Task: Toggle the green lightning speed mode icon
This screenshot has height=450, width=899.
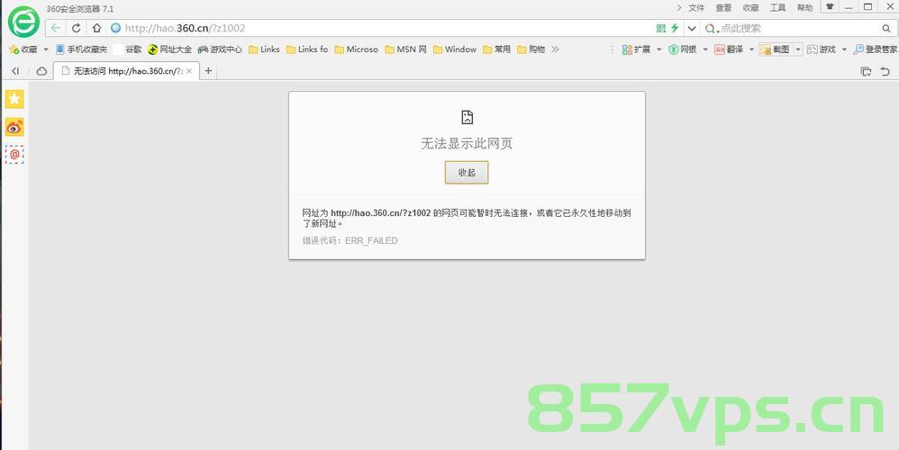Action: pos(675,28)
